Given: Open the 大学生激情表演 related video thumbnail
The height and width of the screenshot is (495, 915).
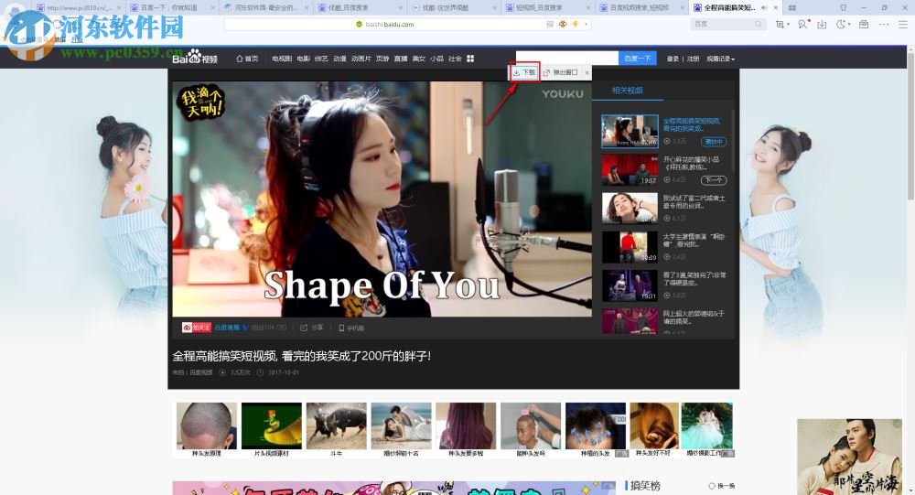Looking at the screenshot, I should (x=630, y=247).
